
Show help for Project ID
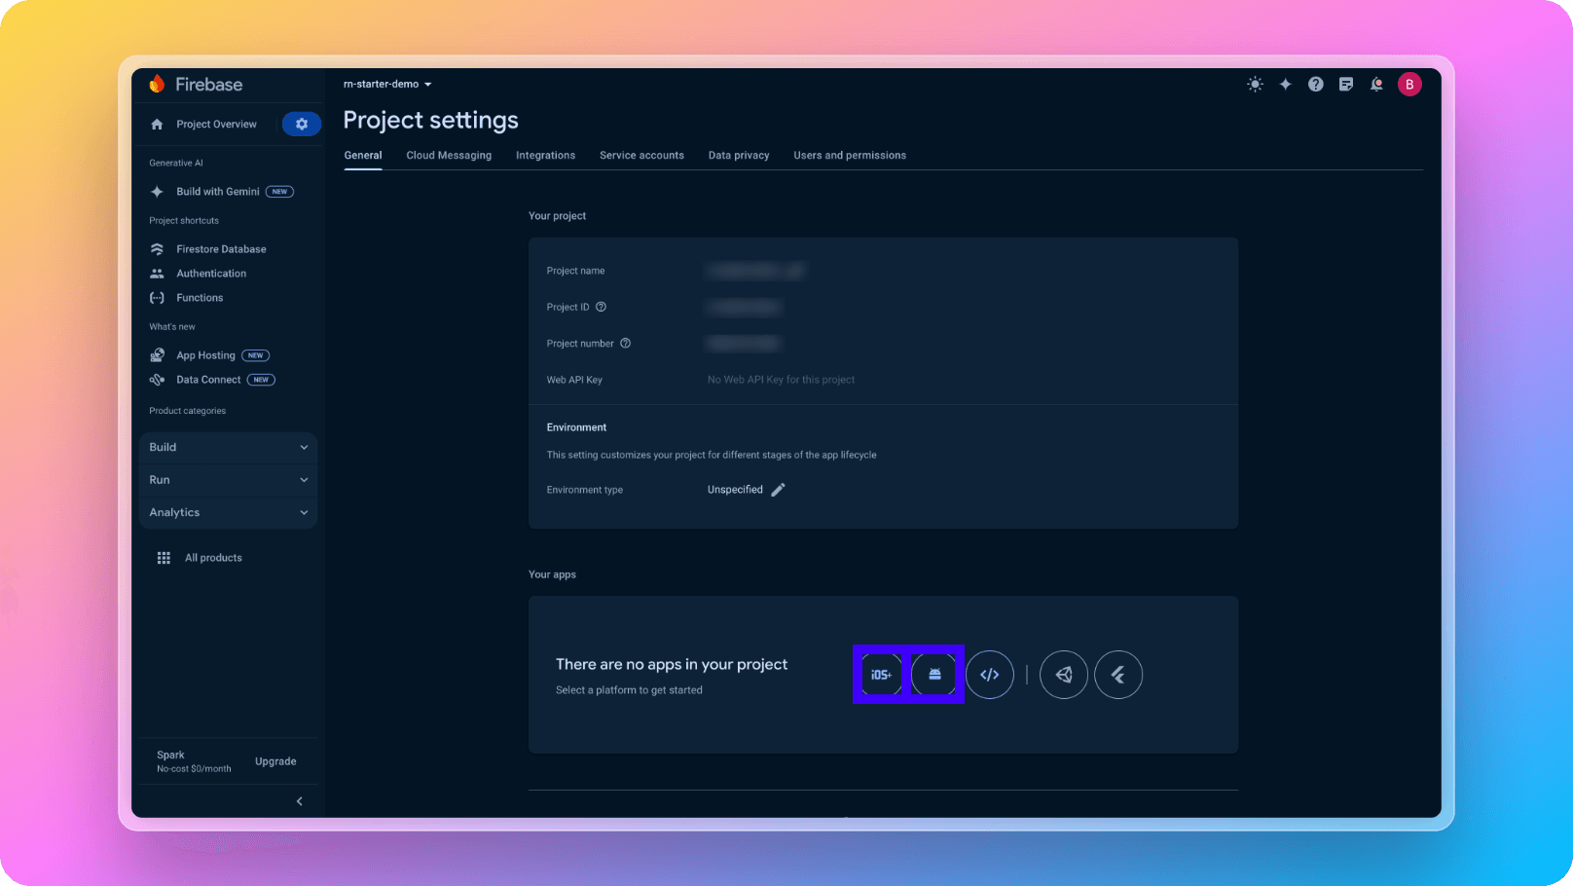click(x=601, y=307)
